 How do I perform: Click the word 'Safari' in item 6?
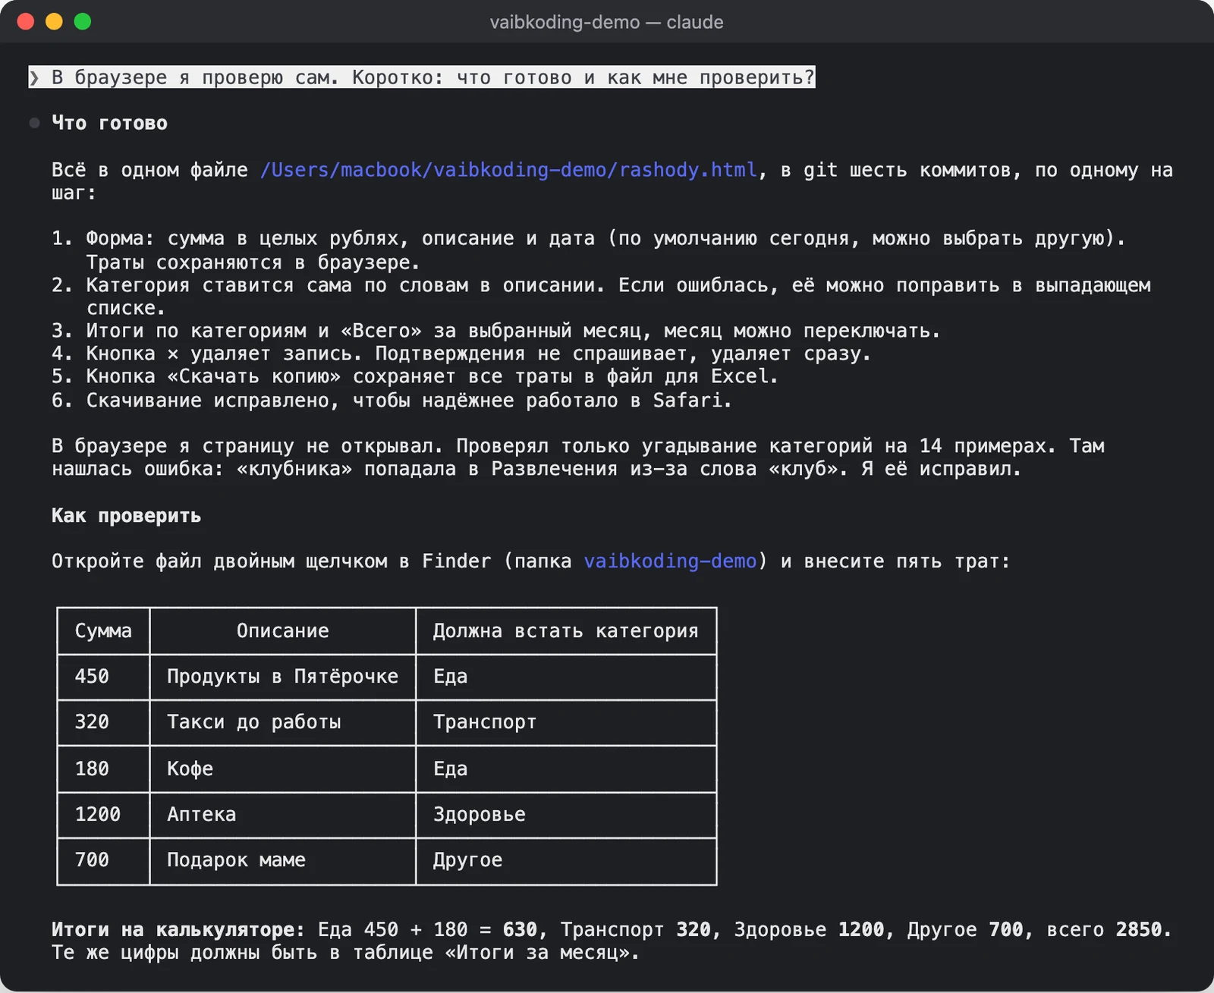pos(687,401)
